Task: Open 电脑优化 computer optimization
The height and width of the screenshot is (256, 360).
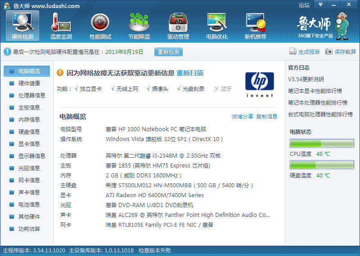Action: point(217,26)
